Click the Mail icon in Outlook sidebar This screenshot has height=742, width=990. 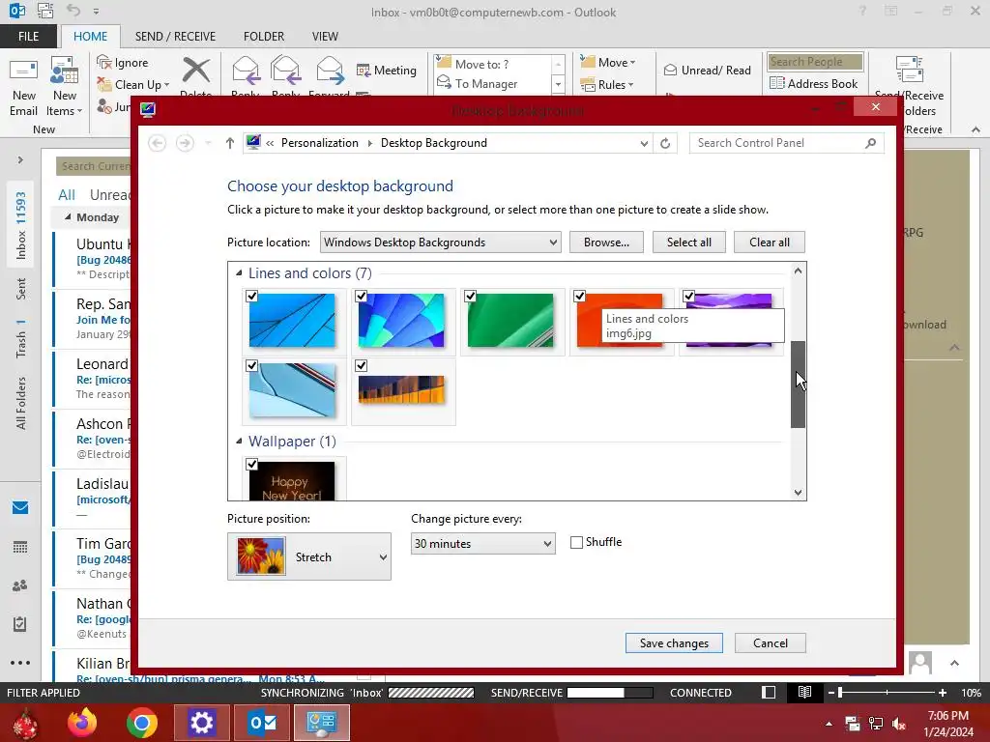[x=20, y=507]
